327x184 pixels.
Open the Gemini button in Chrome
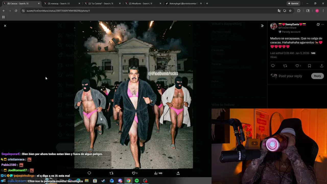pyautogui.click(x=293, y=4)
